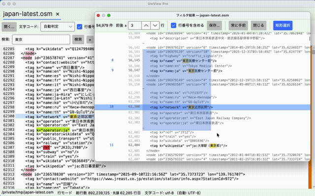Screen dimensions: 315x196
Task: Click the 矩形選択 rectangle select button
Action: click(x=283, y=26)
